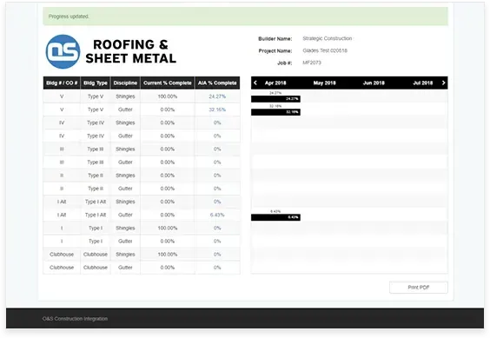Open 0% AIA link for Type IV Shingles

[x=217, y=123]
